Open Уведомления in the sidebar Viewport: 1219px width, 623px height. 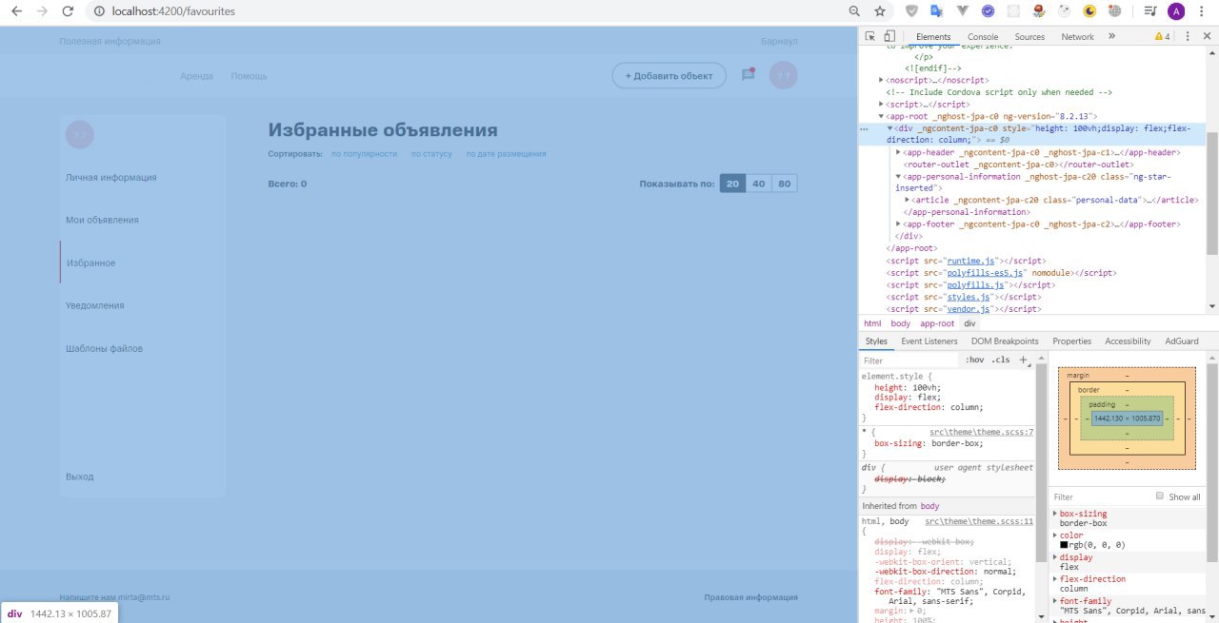[x=95, y=305]
